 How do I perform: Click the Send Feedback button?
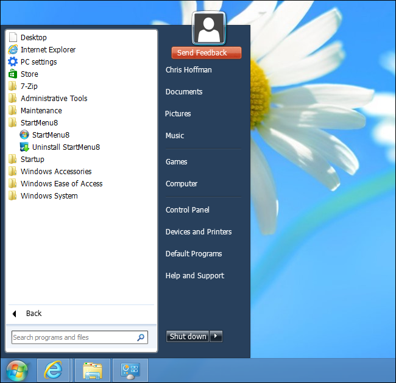coord(207,53)
